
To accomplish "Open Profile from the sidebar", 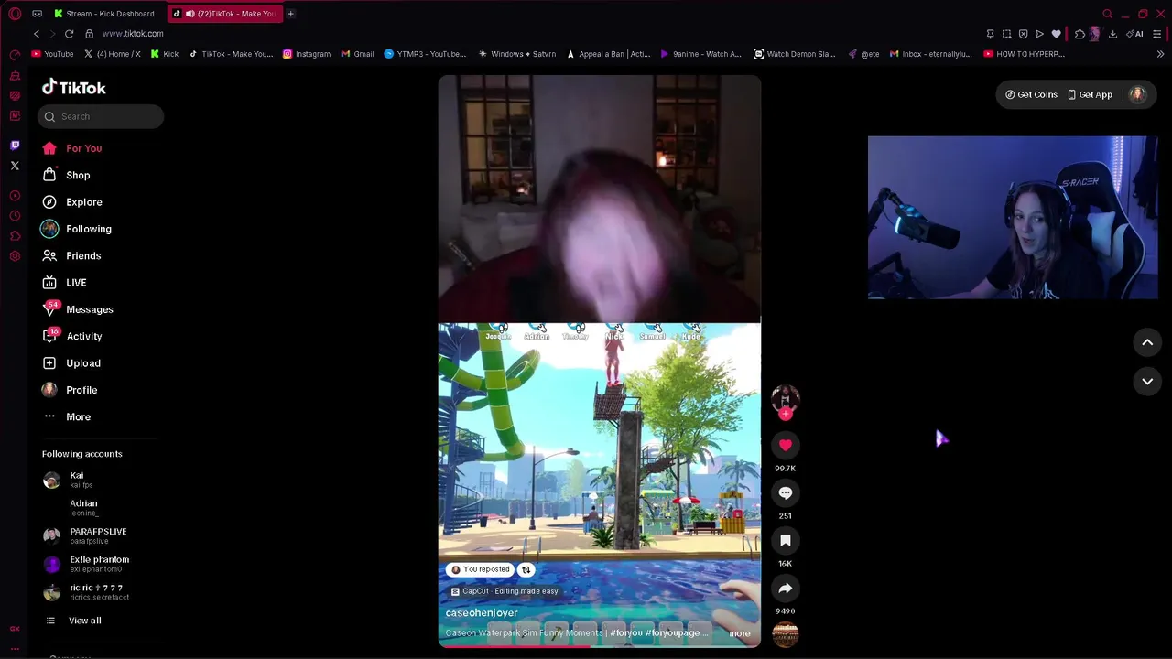I will coord(69,390).
